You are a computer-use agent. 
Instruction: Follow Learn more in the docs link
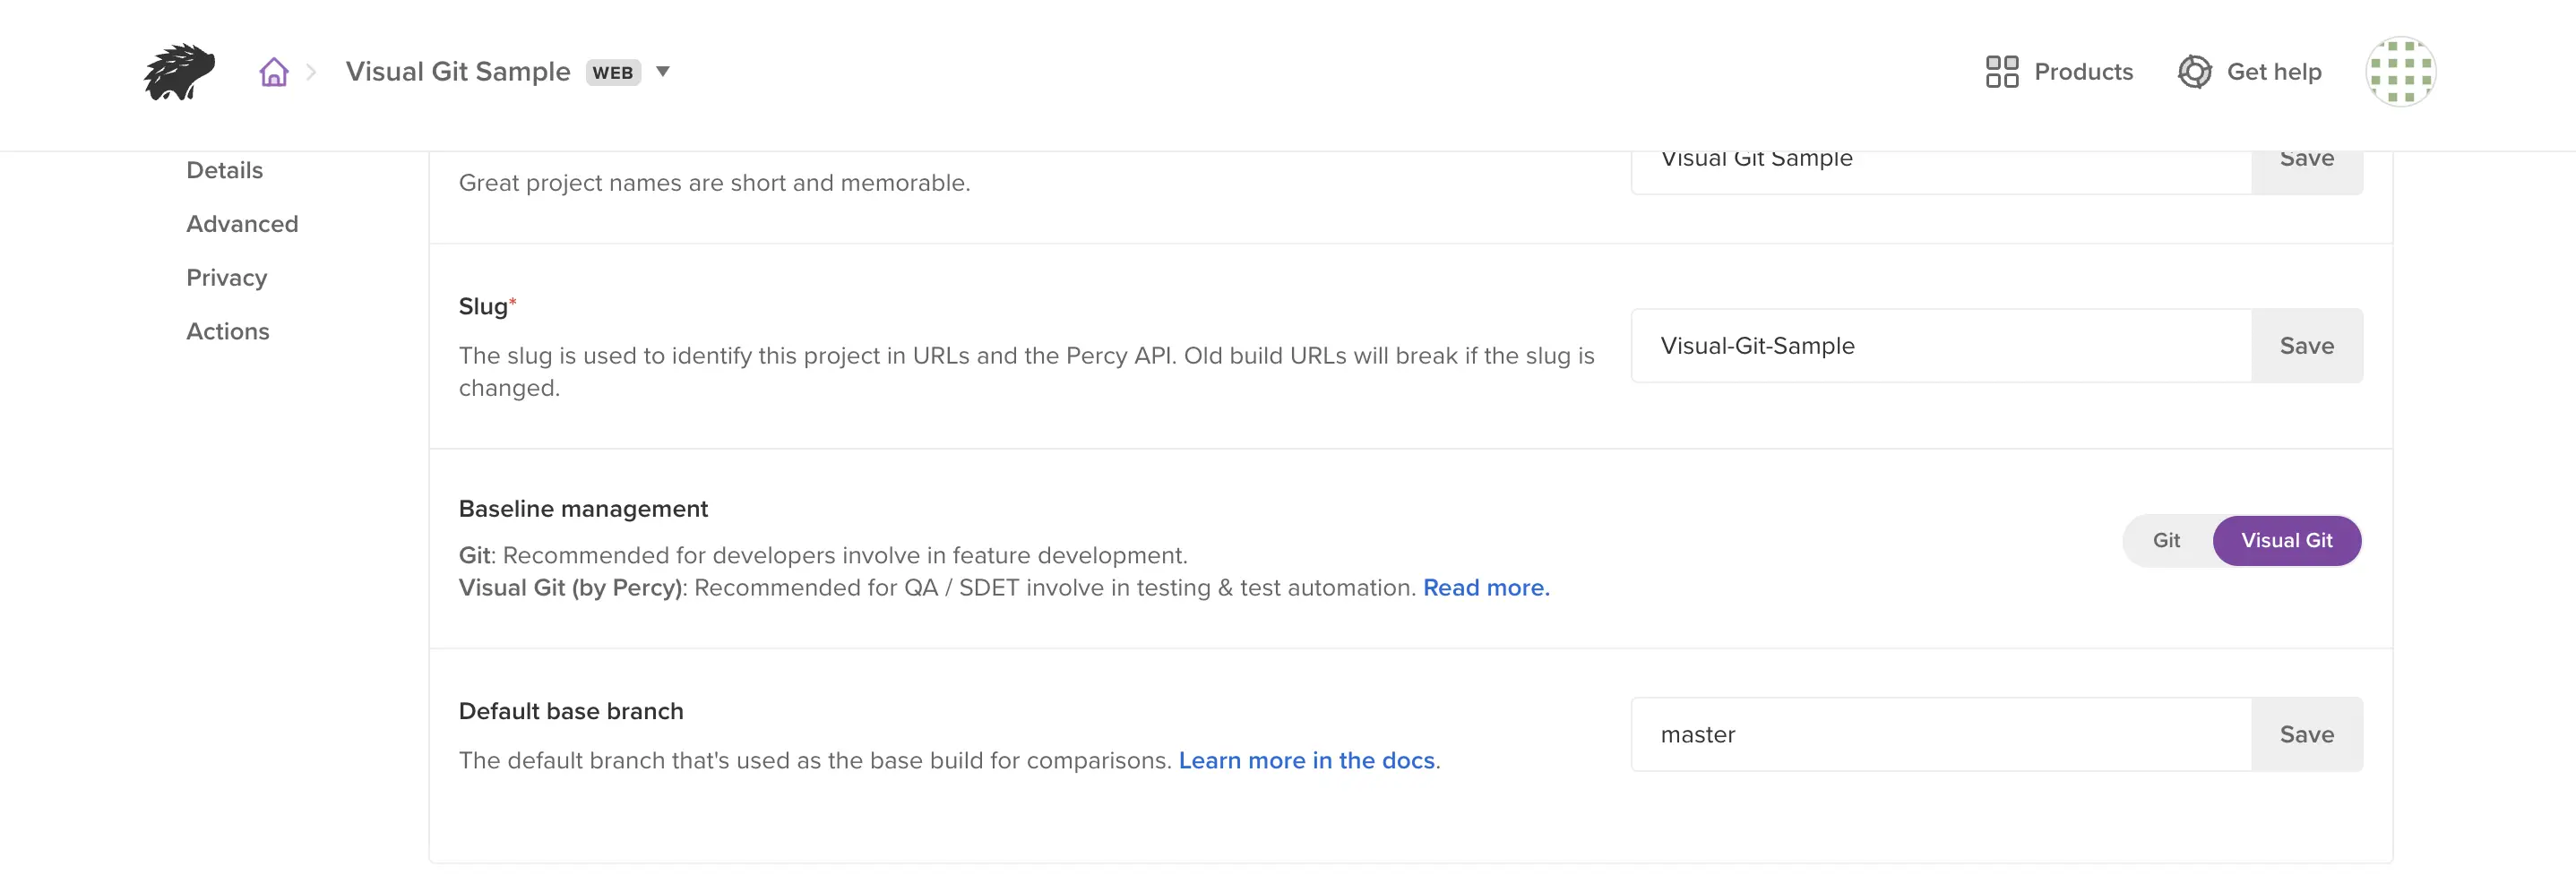point(1306,761)
